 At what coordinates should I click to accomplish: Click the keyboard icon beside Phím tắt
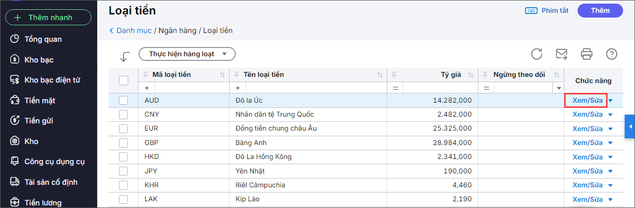[x=531, y=10]
